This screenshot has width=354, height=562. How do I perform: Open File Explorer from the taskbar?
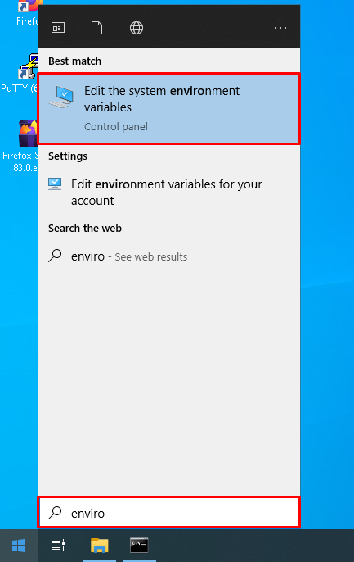click(x=100, y=546)
